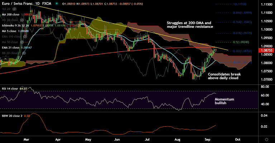This screenshot has width=275, height=143.
Task: Click the current price label 1.08753
Action: (x=266, y=50)
